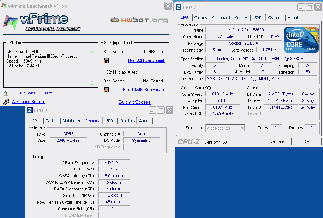Viewport: 323px width, 218px height.
Task: Click the 32M Best Score 12,968 sec
Action: pyautogui.click(x=153, y=52)
